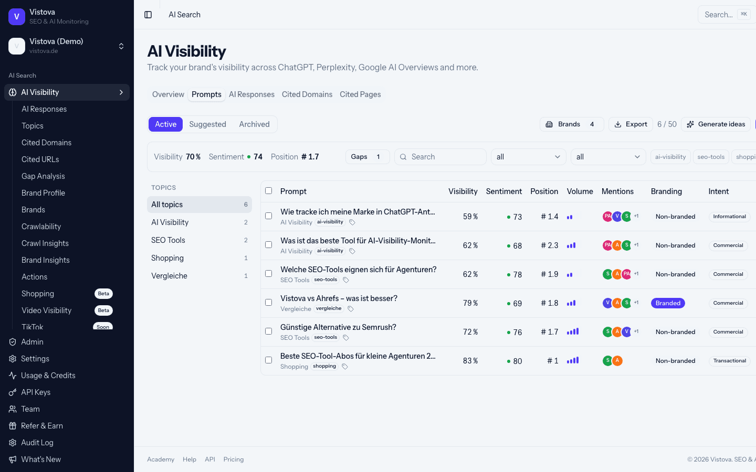756x472 pixels.
Task: Switch to the Cited Pages tab
Action: pyautogui.click(x=360, y=94)
